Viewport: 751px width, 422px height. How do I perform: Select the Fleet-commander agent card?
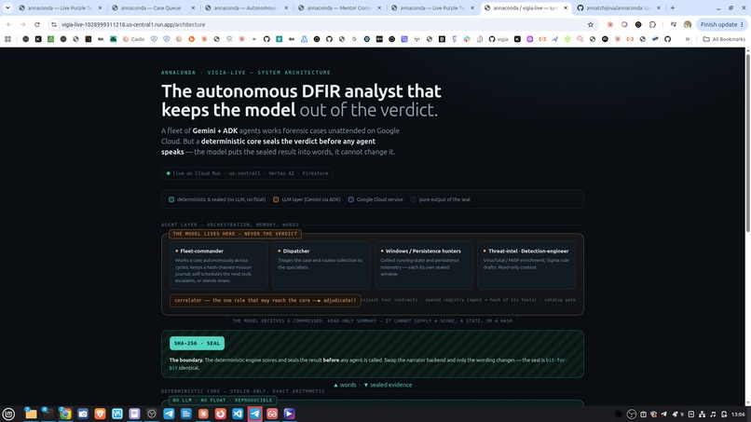[218, 265]
